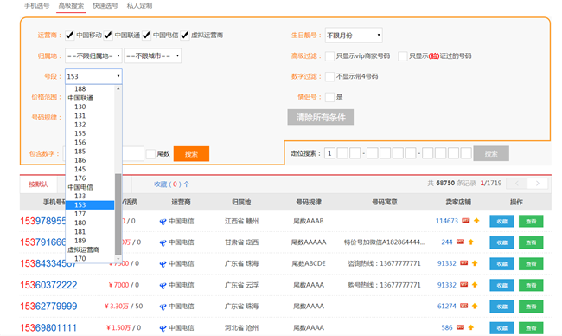Open seller shop link 244
The width and height of the screenshot is (562, 336).
447,242
